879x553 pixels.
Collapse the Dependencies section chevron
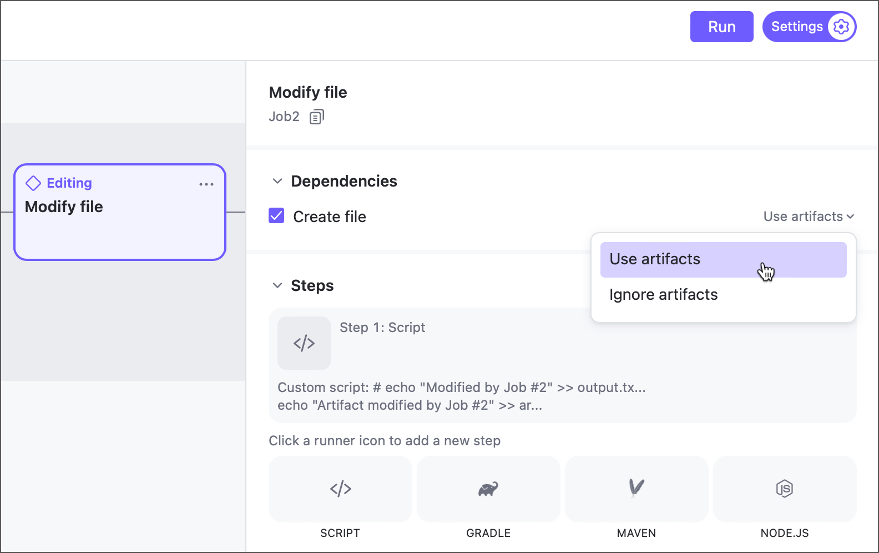(277, 182)
